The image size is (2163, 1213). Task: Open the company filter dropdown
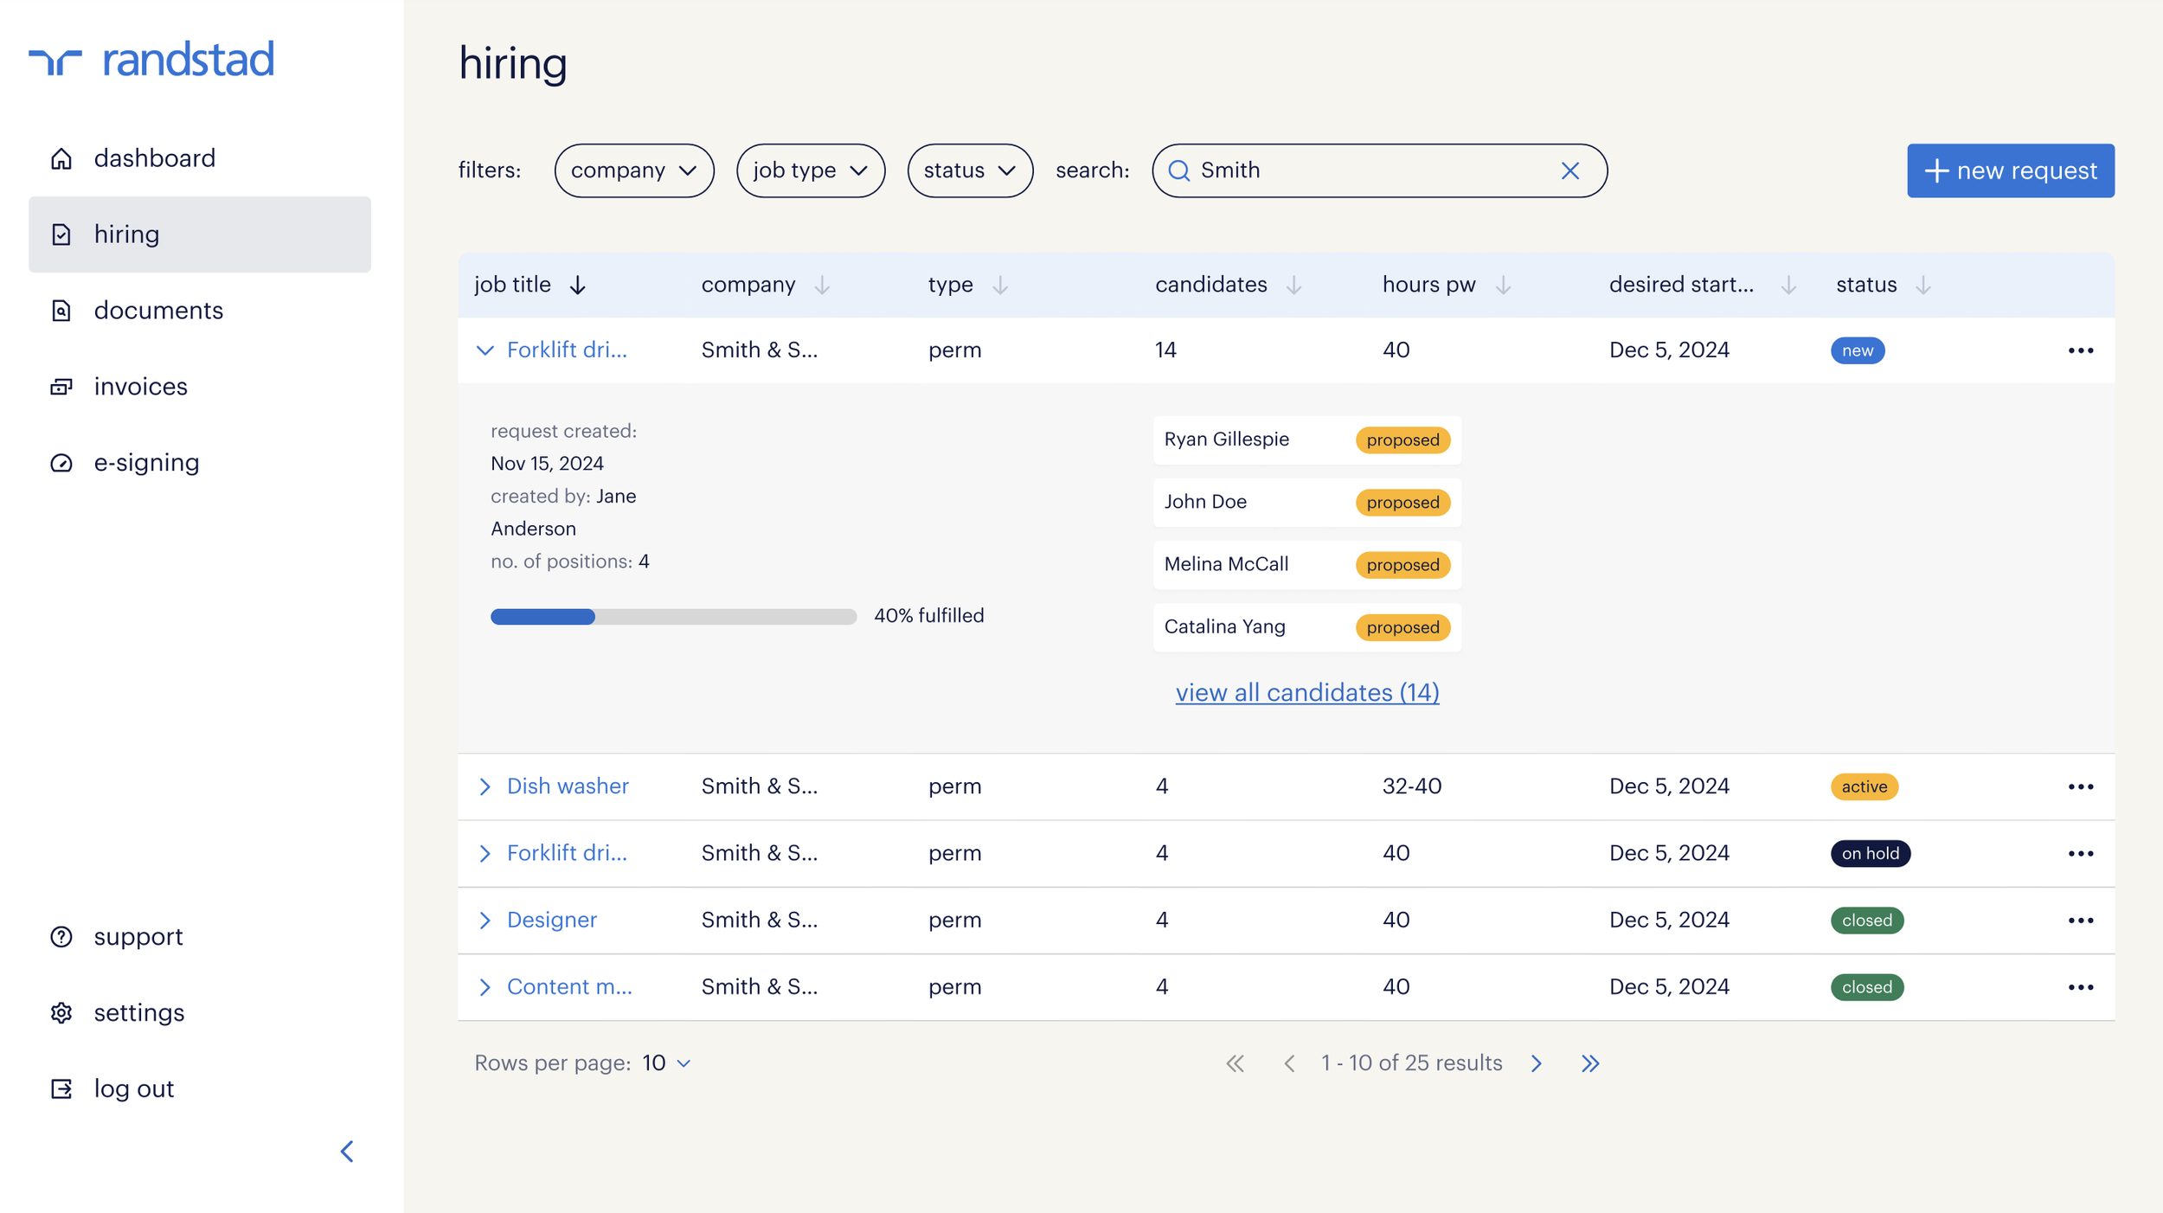click(633, 170)
